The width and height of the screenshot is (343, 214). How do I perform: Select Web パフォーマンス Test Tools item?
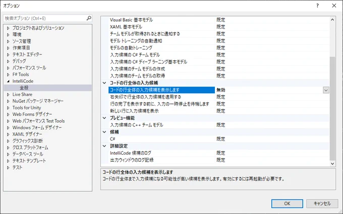click(38, 121)
